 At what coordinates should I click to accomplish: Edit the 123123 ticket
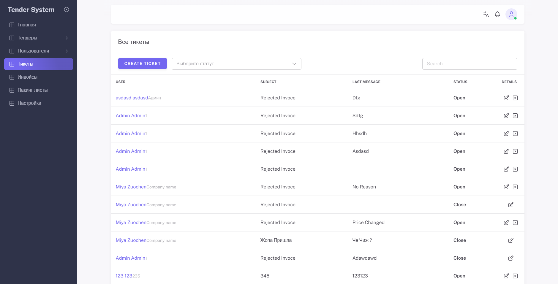point(506,276)
